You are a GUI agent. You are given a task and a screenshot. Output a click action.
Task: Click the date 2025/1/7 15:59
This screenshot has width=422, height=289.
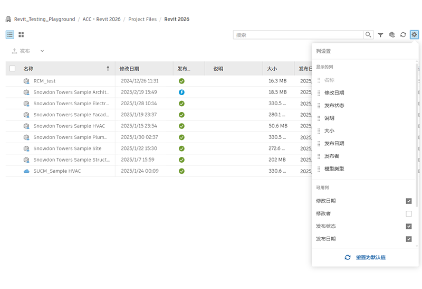pyautogui.click(x=138, y=160)
